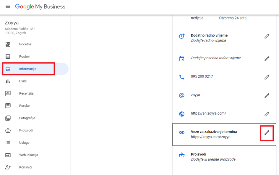279x175 pixels.
Task: Click the zoyya short name text
Action: pyautogui.click(x=195, y=95)
